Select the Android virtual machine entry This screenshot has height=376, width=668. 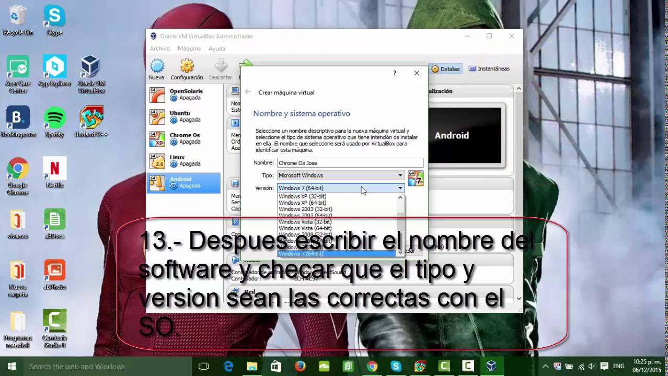pyautogui.click(x=184, y=182)
